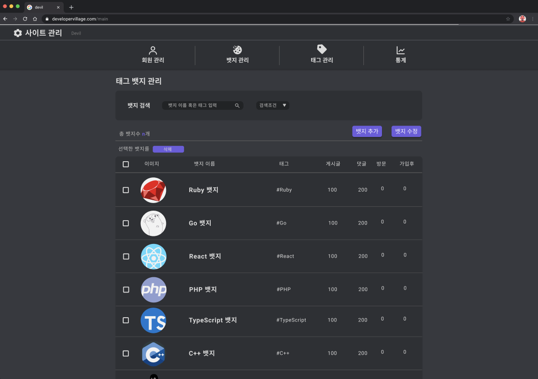The image size is (538, 379).
Task: Open a new tab with plus icon
Action: tap(71, 7)
